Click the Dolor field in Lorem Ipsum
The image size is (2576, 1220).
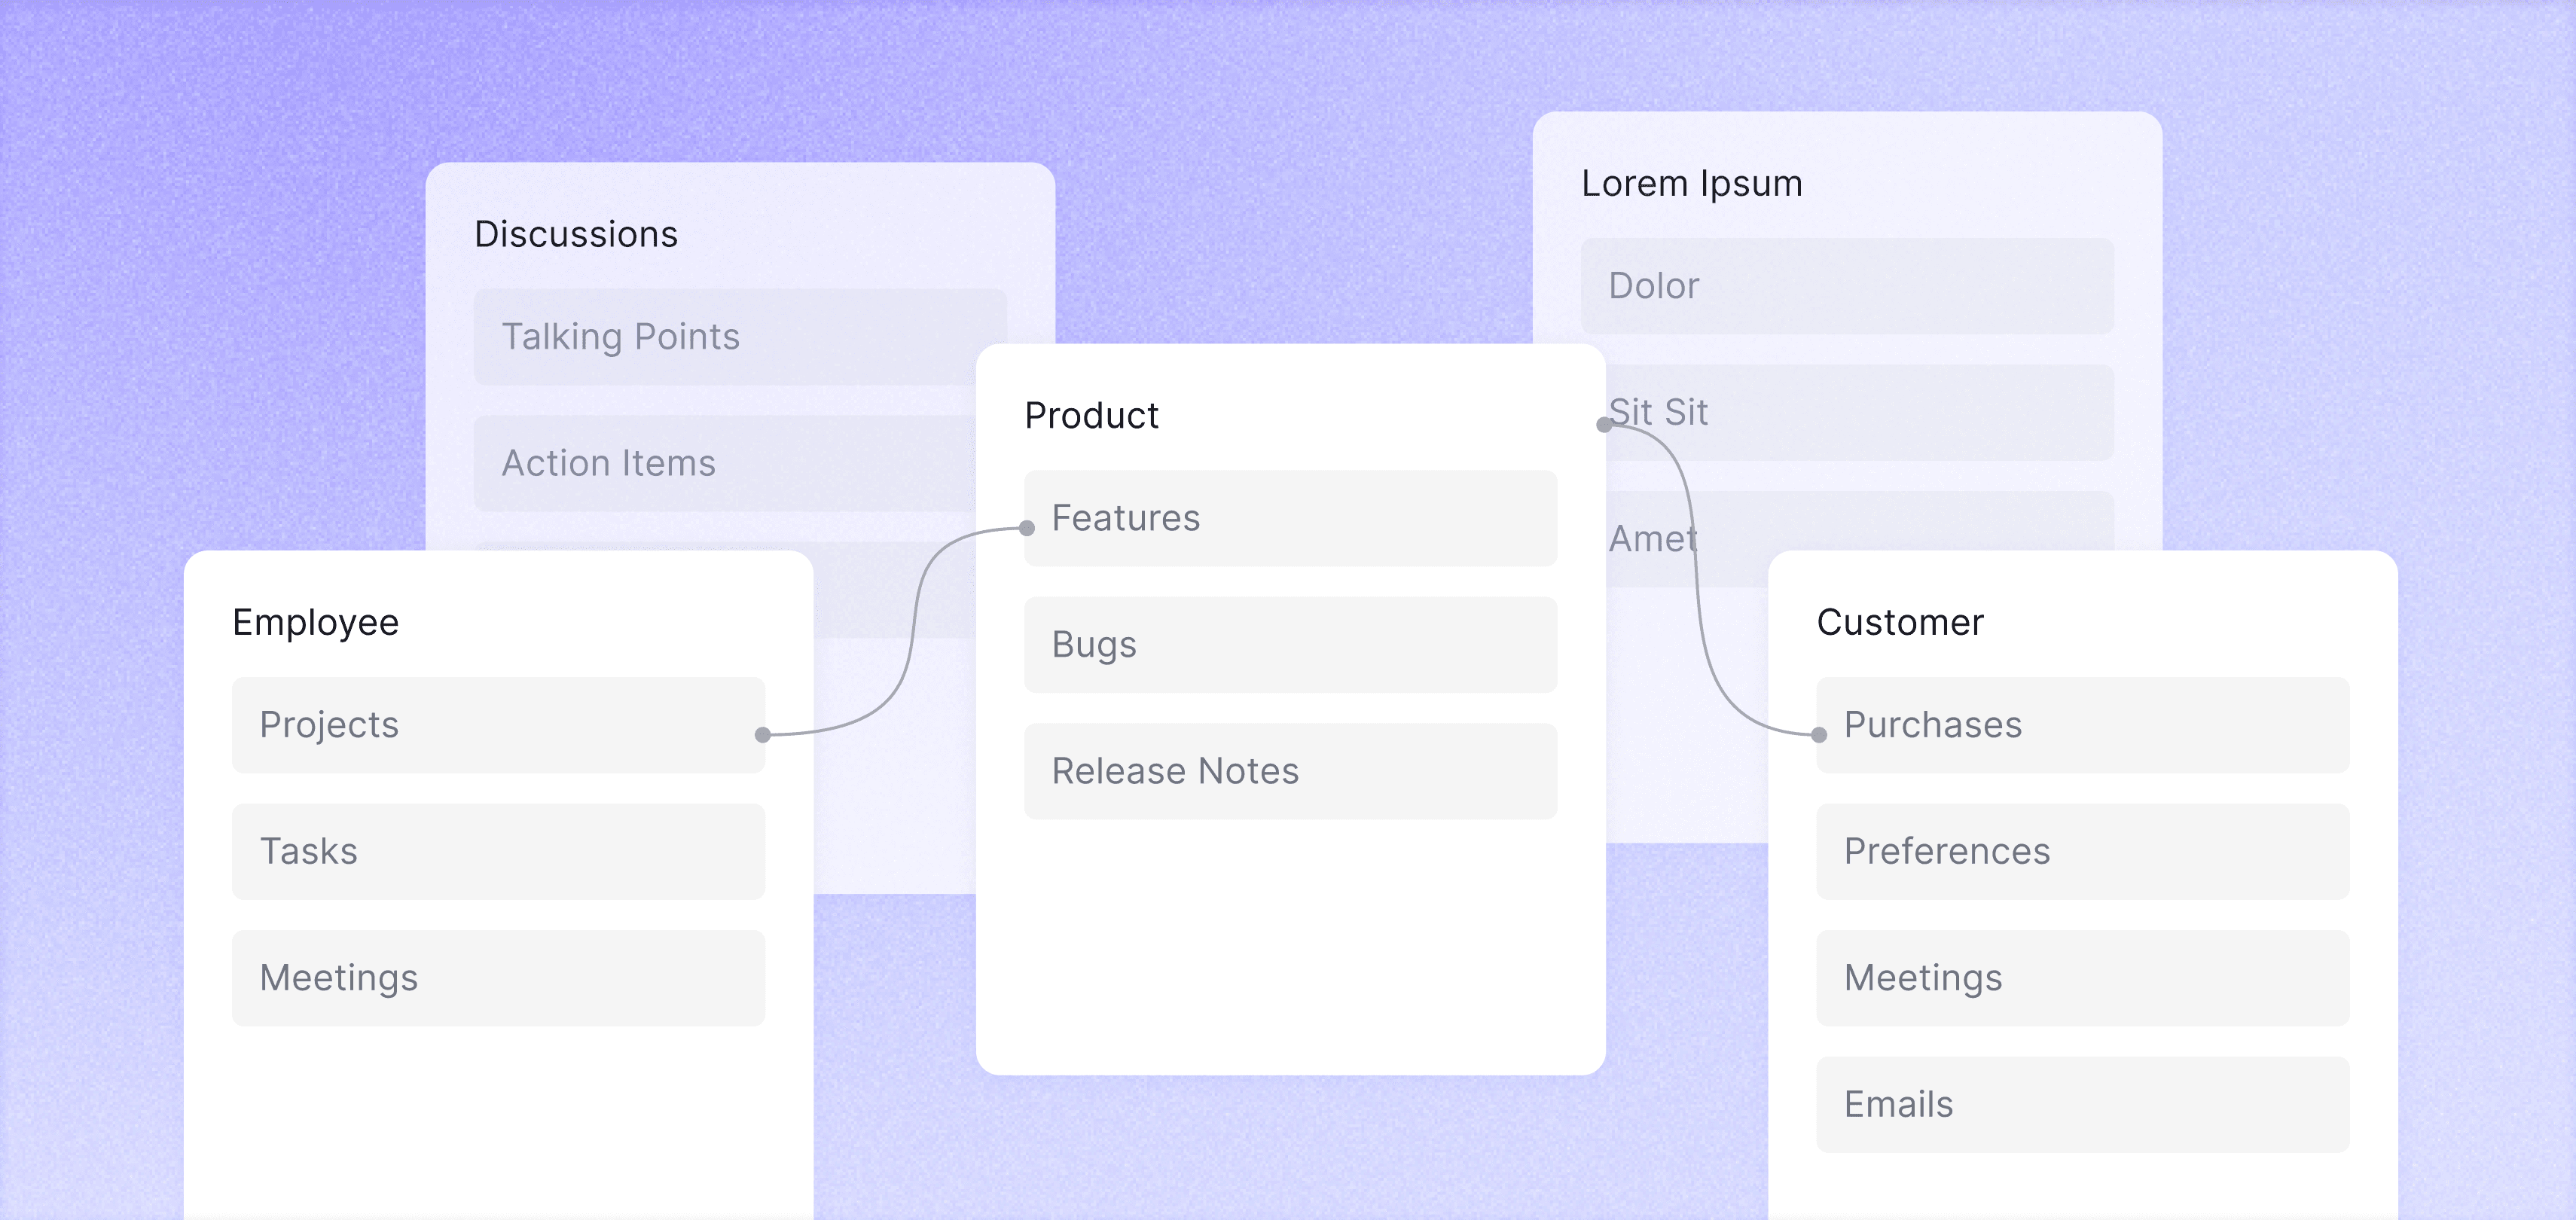(1846, 286)
